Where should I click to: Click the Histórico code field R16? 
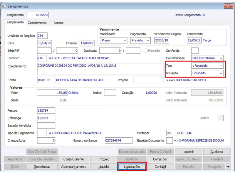click(42, 58)
